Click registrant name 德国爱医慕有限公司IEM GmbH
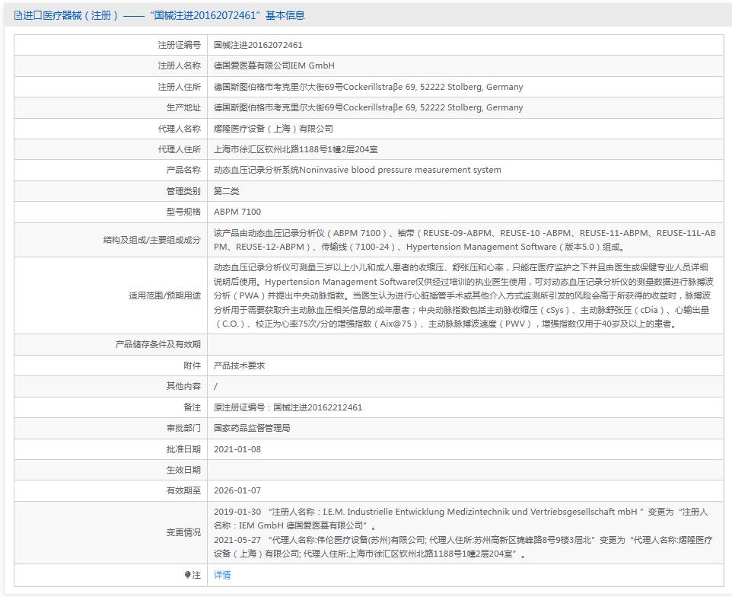732x597 pixels. pyautogui.click(x=274, y=65)
